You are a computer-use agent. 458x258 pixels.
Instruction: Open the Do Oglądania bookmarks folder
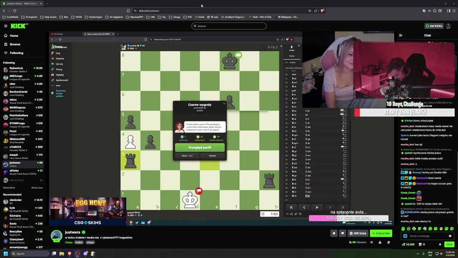tap(114, 17)
